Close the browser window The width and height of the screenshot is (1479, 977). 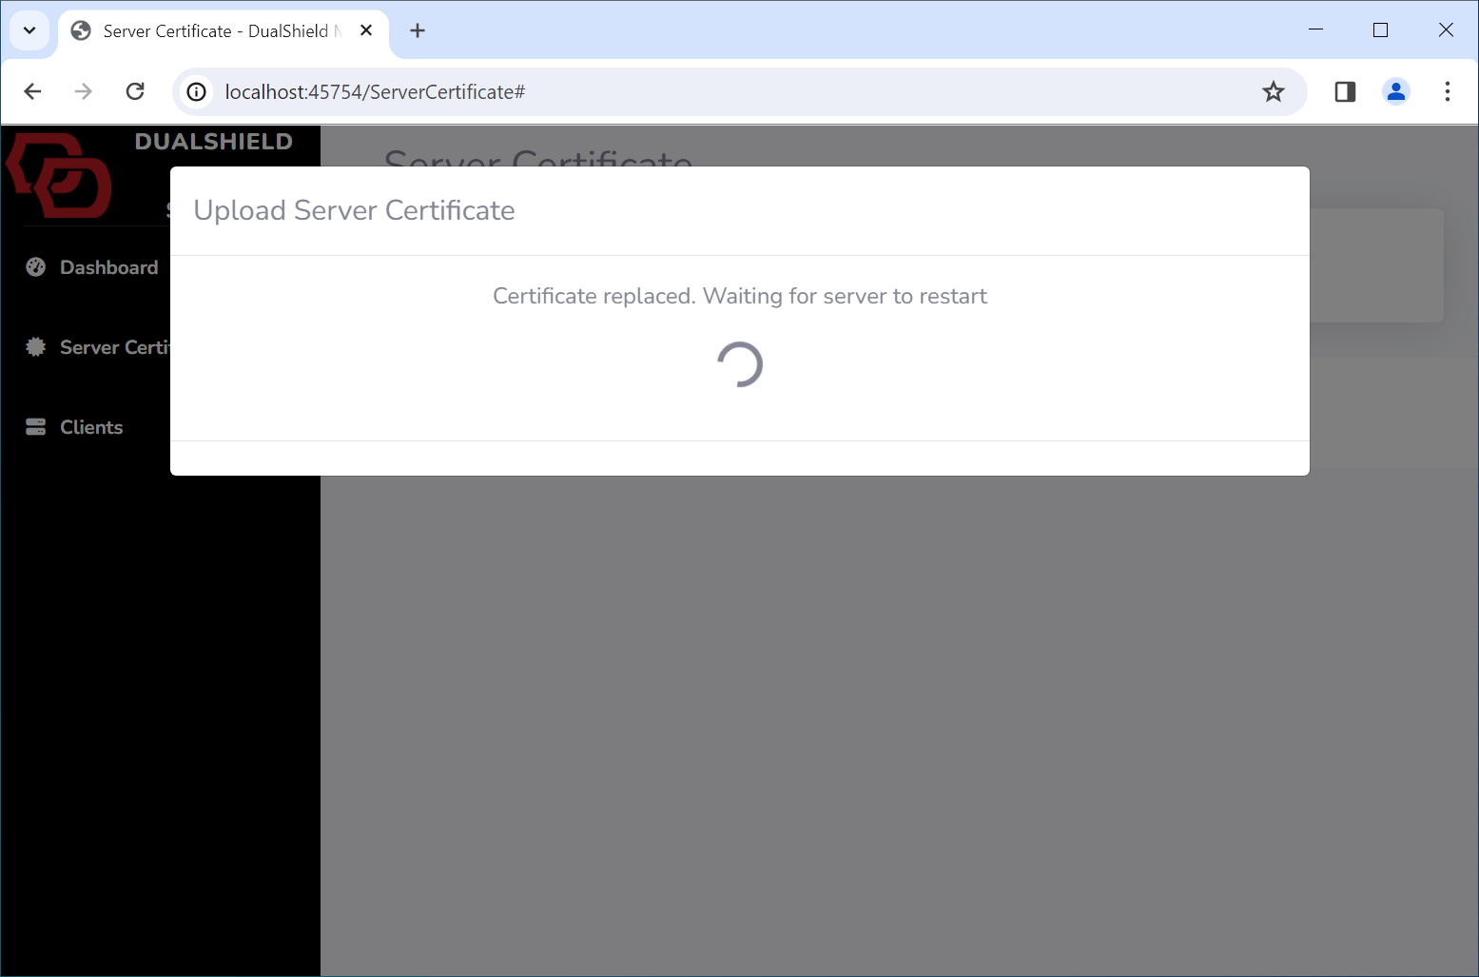[x=1446, y=30]
